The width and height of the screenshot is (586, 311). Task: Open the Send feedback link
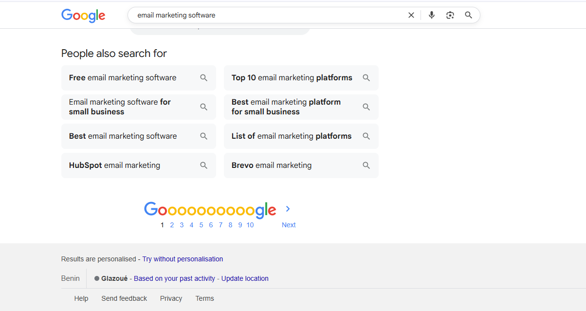pos(124,298)
